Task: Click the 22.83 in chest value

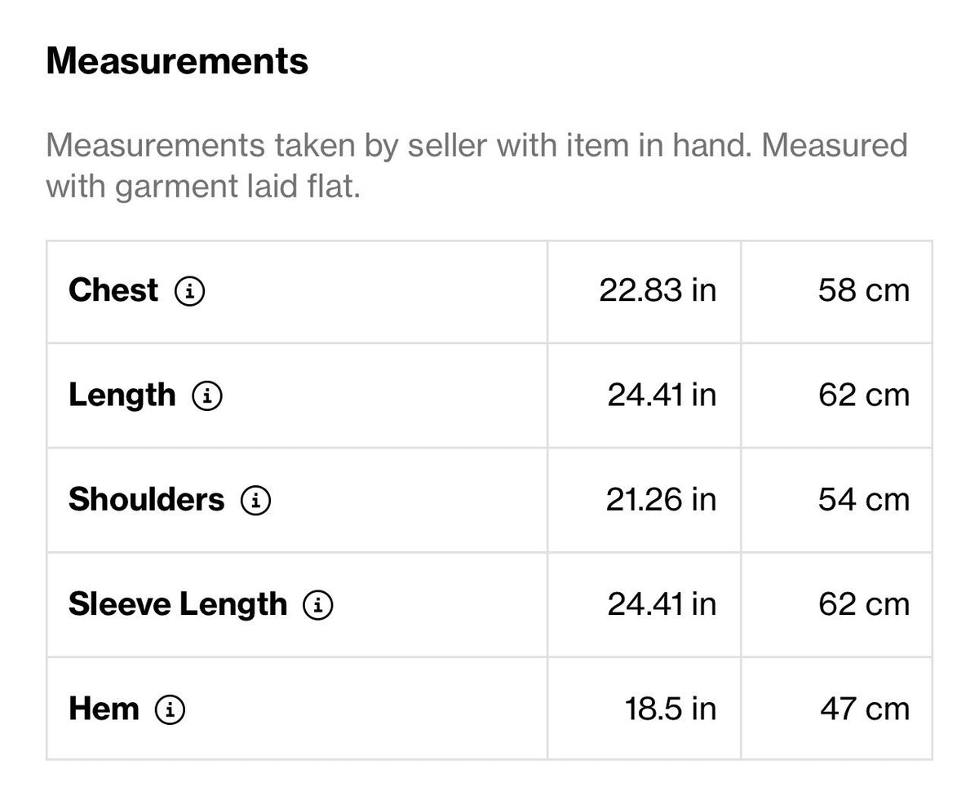Action: [x=658, y=290]
